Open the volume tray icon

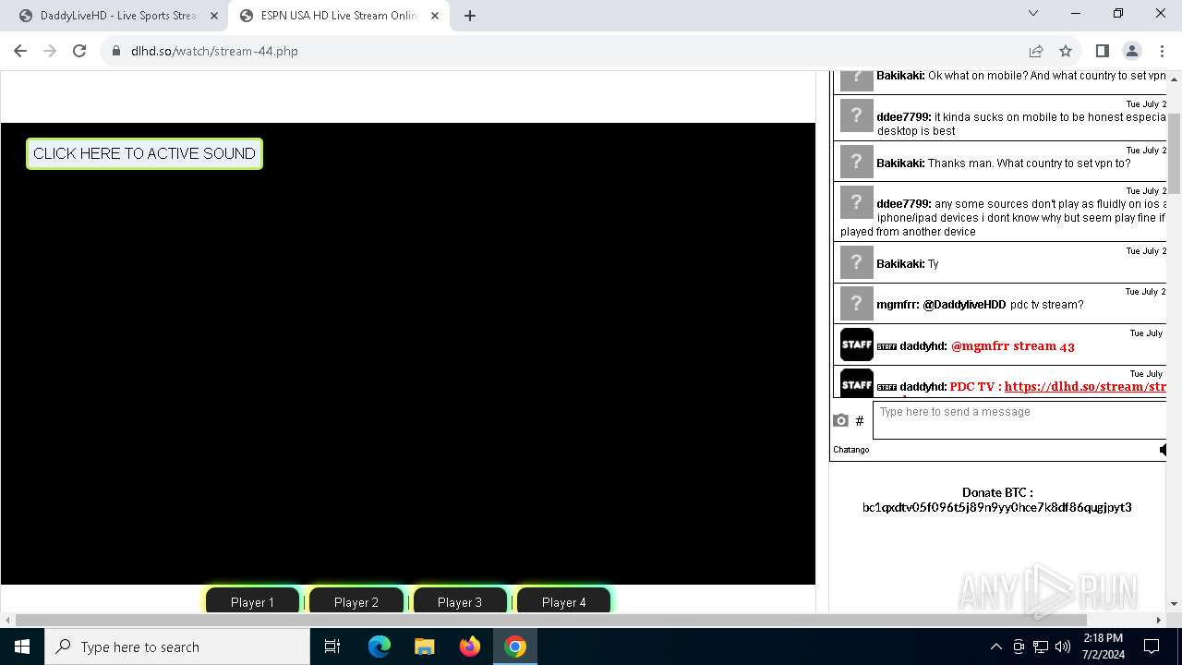1063,647
